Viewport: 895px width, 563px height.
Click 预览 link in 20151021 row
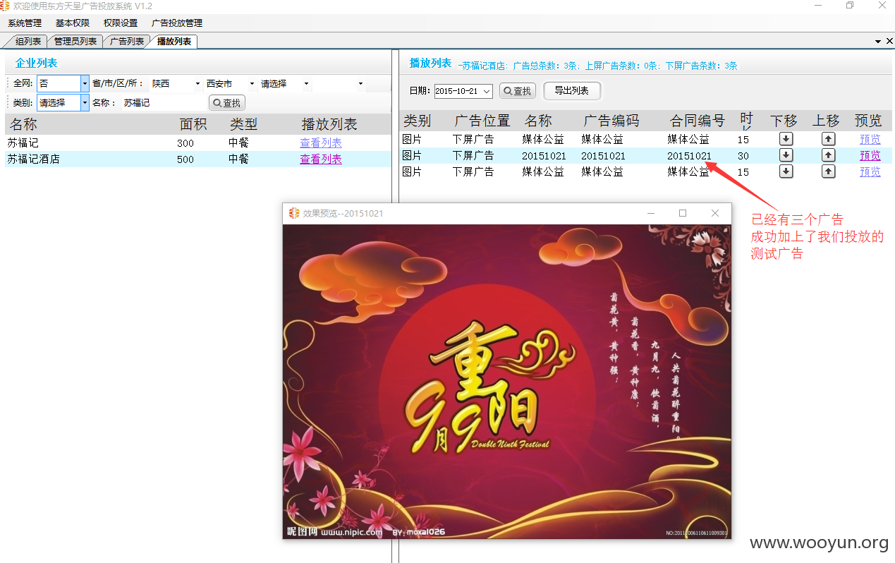[870, 155]
